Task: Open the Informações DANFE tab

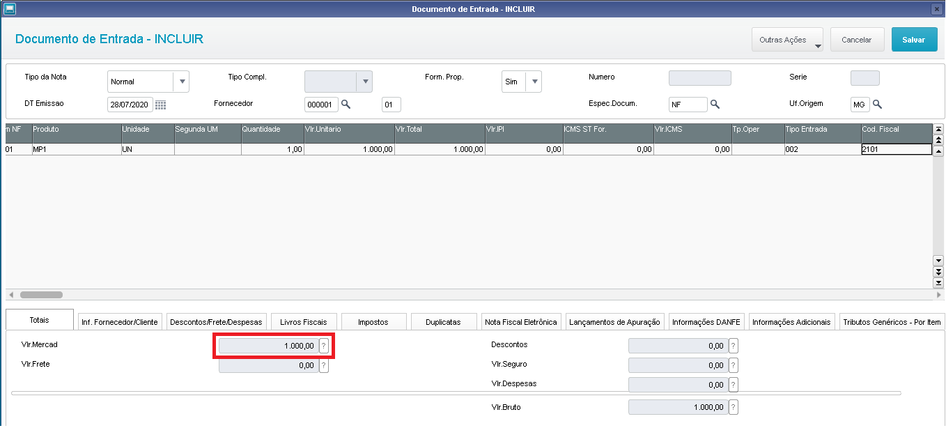Action: tap(707, 322)
